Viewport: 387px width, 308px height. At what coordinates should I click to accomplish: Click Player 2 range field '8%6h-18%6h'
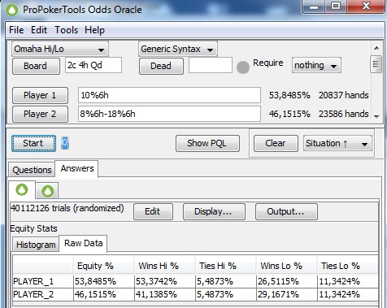pos(169,114)
